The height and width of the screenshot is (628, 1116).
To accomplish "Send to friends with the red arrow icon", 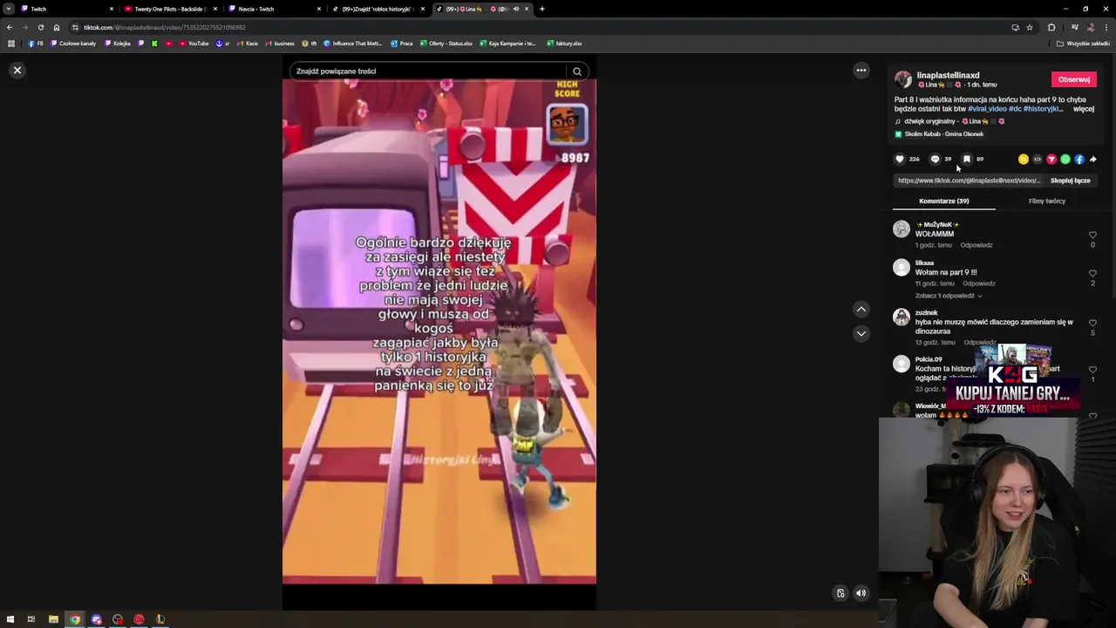I will tap(1051, 160).
